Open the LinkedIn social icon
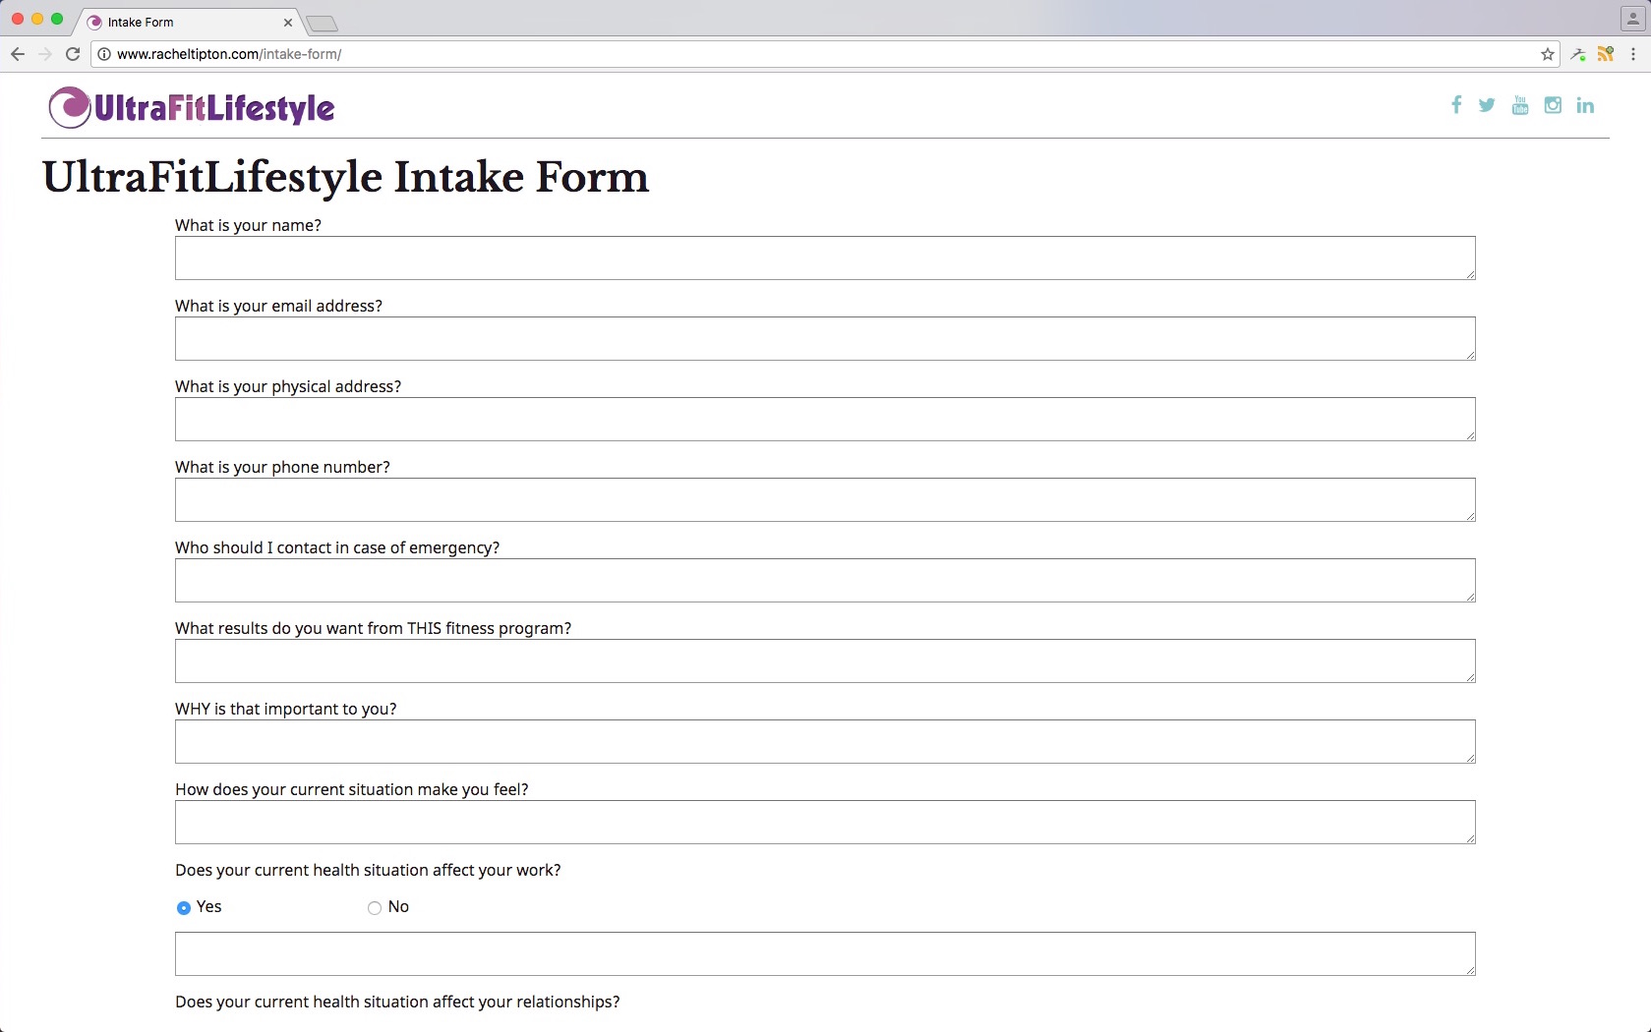 (1585, 105)
